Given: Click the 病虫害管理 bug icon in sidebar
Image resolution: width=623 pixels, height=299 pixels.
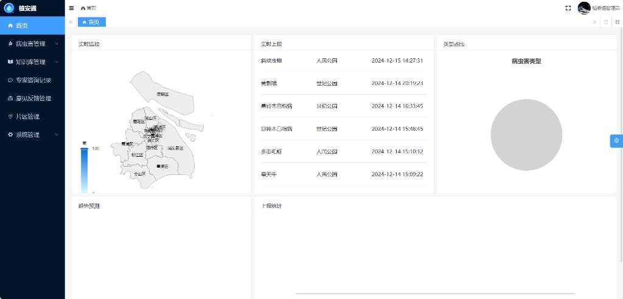Looking at the screenshot, I should tap(10, 44).
